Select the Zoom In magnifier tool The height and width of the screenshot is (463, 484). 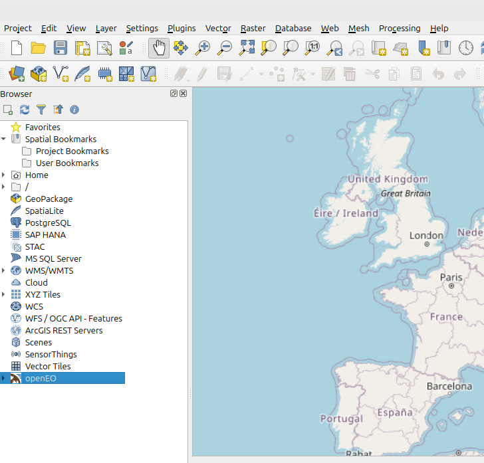tap(203, 48)
